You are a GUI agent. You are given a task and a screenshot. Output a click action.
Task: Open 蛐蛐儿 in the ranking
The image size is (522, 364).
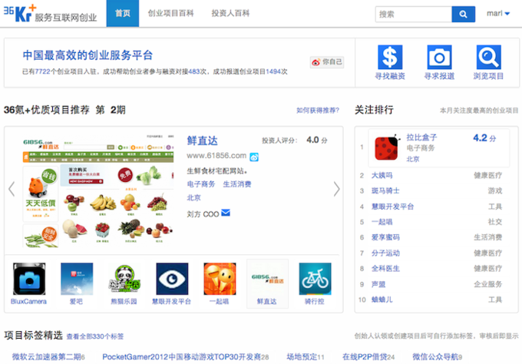pyautogui.click(x=382, y=299)
